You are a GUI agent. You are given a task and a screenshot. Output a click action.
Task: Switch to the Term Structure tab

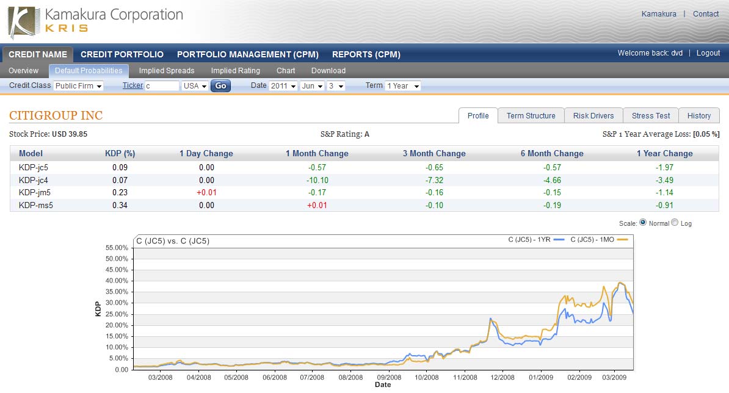pos(531,116)
